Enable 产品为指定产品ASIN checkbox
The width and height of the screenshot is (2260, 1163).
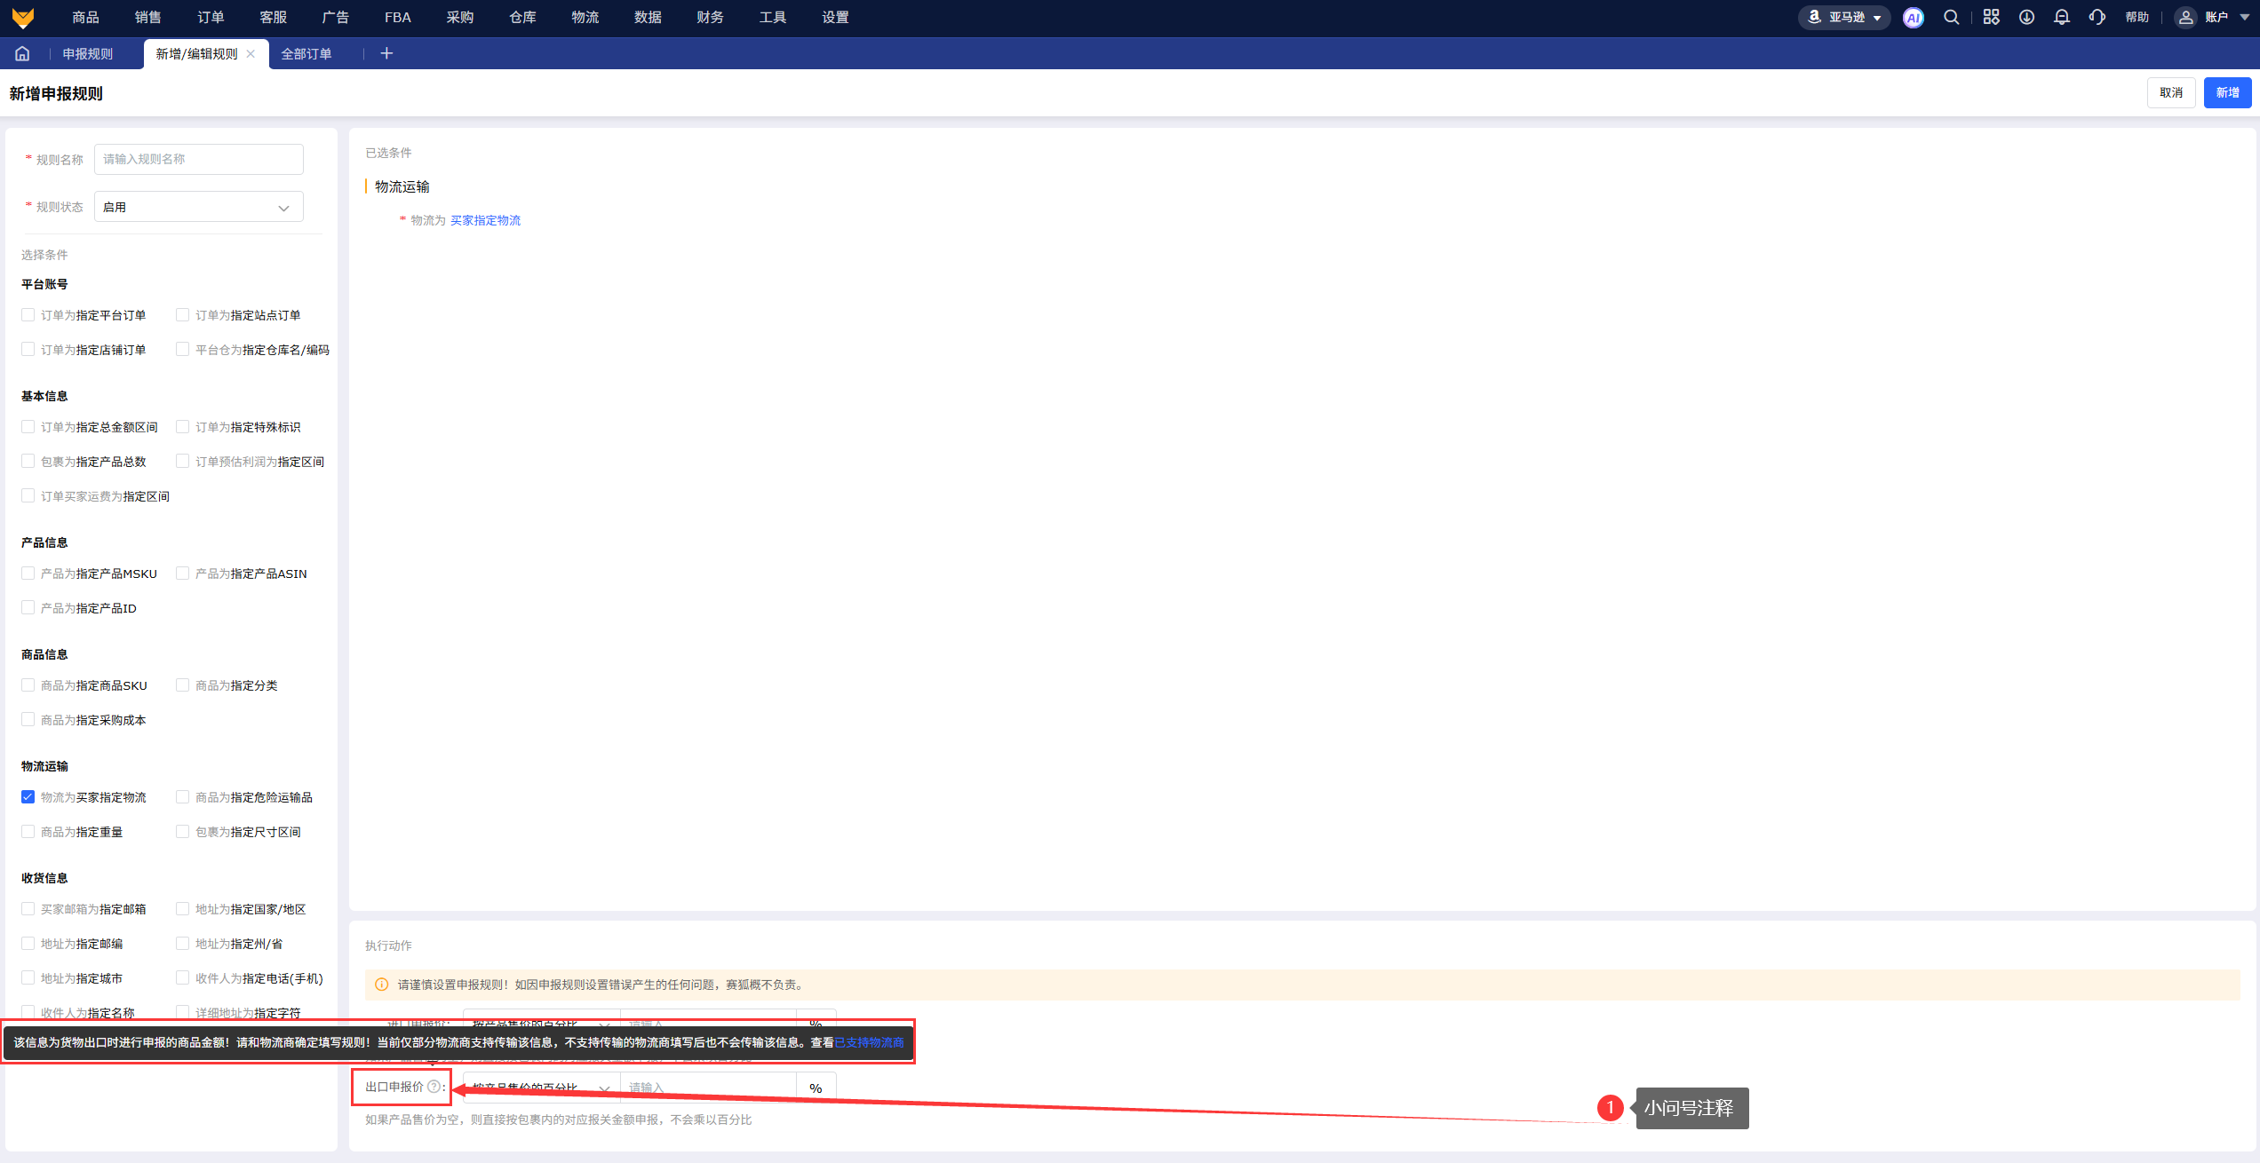pyautogui.click(x=183, y=574)
